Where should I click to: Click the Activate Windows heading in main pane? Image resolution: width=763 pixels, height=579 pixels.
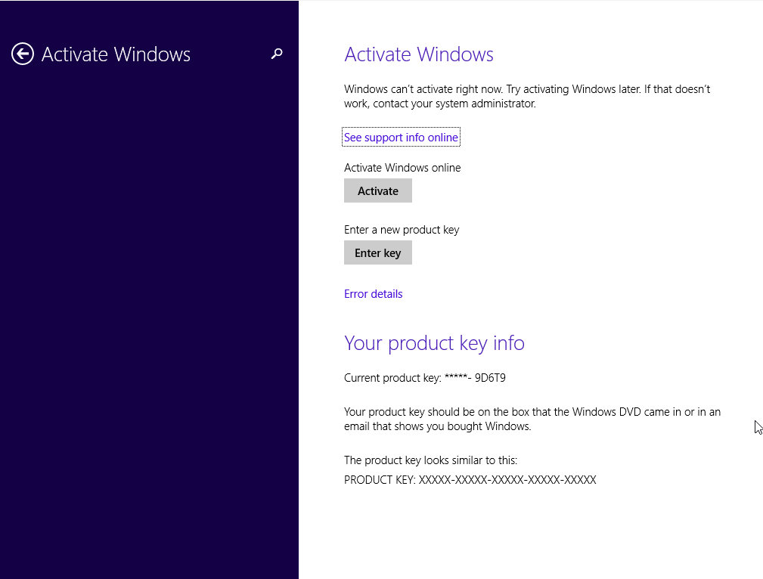pyautogui.click(x=418, y=54)
